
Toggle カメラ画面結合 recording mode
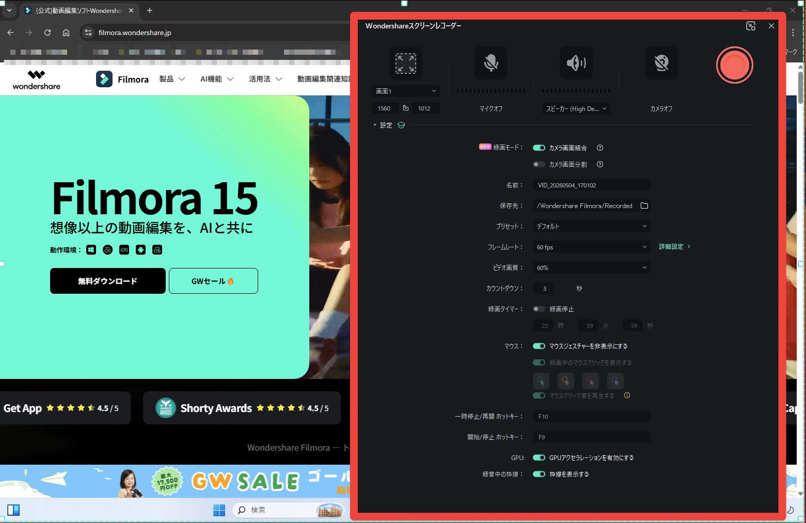coord(539,148)
